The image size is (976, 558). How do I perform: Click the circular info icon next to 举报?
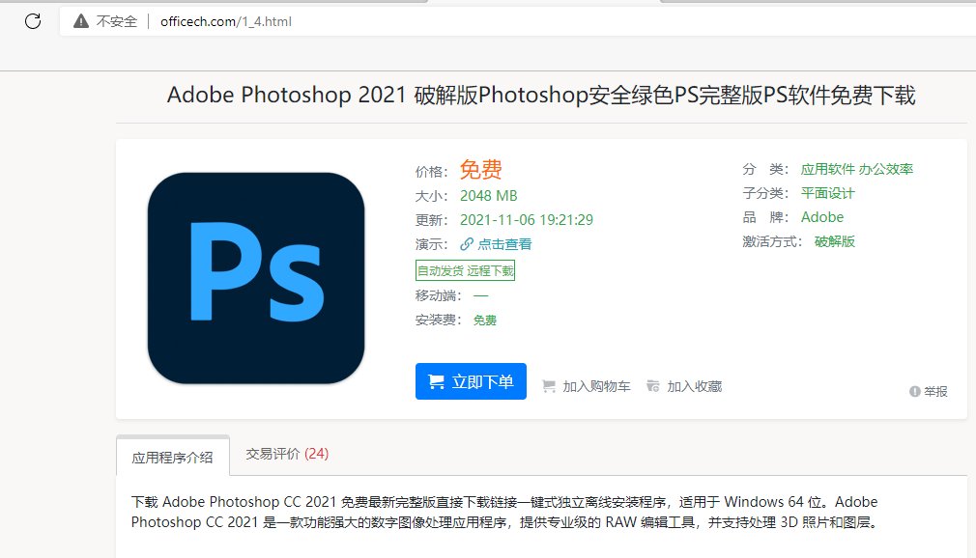tap(914, 391)
